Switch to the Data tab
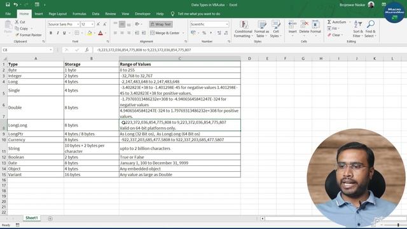The image size is (407, 229). coord(95,14)
